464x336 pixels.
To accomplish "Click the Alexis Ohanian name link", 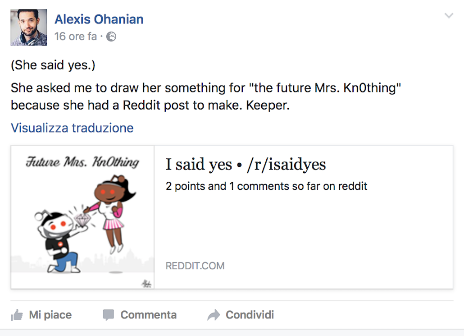I will click(99, 19).
